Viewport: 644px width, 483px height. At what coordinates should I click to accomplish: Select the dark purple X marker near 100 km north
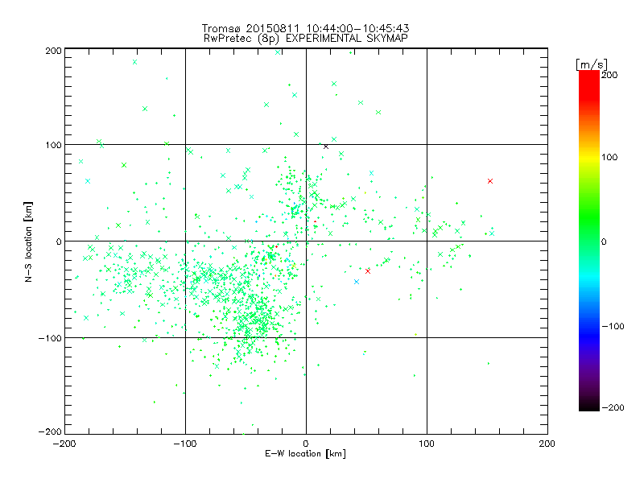click(326, 147)
